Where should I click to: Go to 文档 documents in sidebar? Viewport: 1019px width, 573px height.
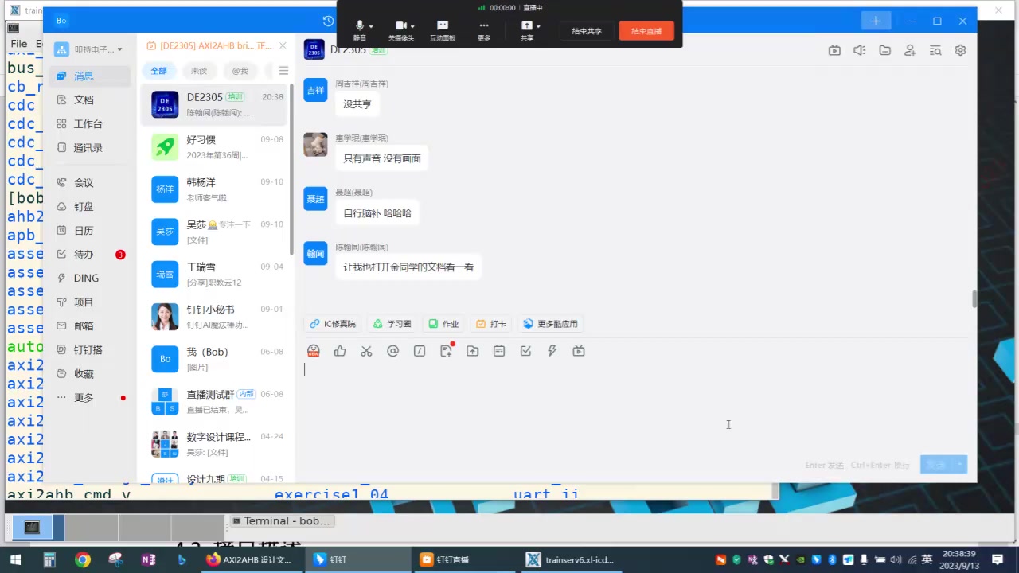[90, 100]
